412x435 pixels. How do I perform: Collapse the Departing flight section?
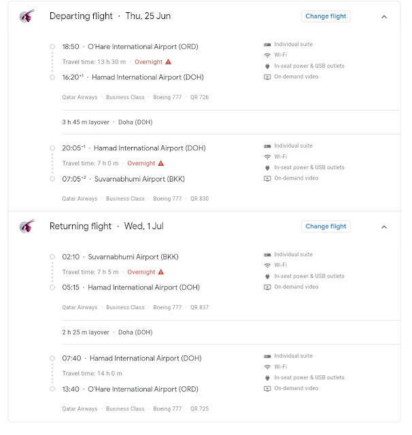pyautogui.click(x=383, y=17)
